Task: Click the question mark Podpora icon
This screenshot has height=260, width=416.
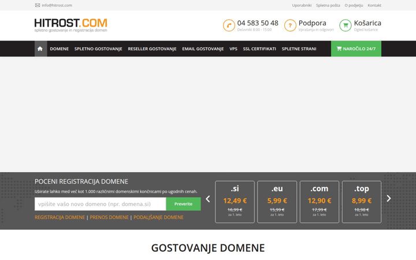Action: (290, 25)
